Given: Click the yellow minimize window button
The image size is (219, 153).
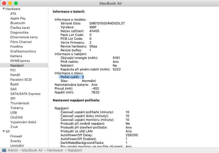Looking at the screenshot, I should [10, 3].
